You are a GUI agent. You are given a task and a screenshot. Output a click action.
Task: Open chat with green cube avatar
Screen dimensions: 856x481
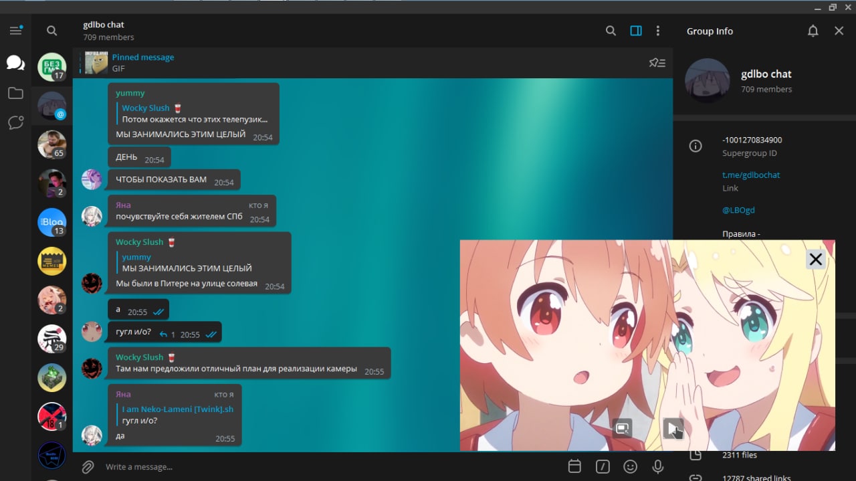click(x=51, y=377)
